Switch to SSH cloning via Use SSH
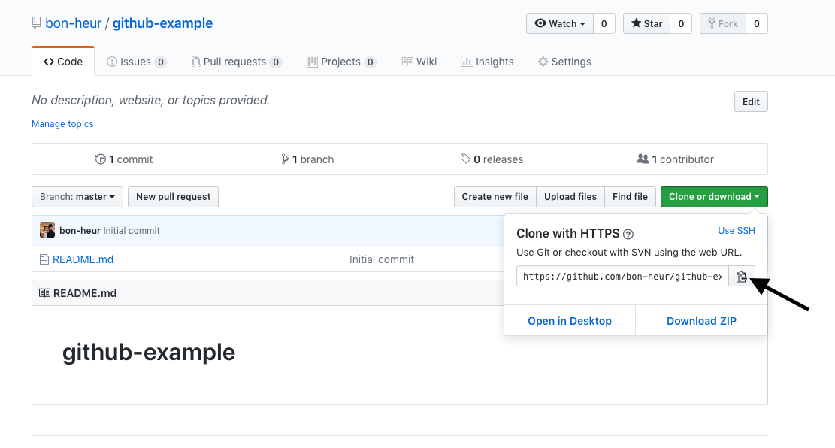The height and width of the screenshot is (448, 835). pos(737,231)
